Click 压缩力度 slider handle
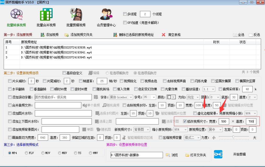The width and height of the screenshot is (265, 167). coord(233,137)
